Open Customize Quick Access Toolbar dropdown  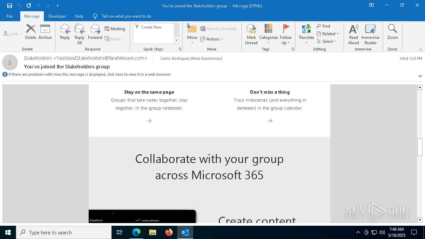tap(57, 6)
